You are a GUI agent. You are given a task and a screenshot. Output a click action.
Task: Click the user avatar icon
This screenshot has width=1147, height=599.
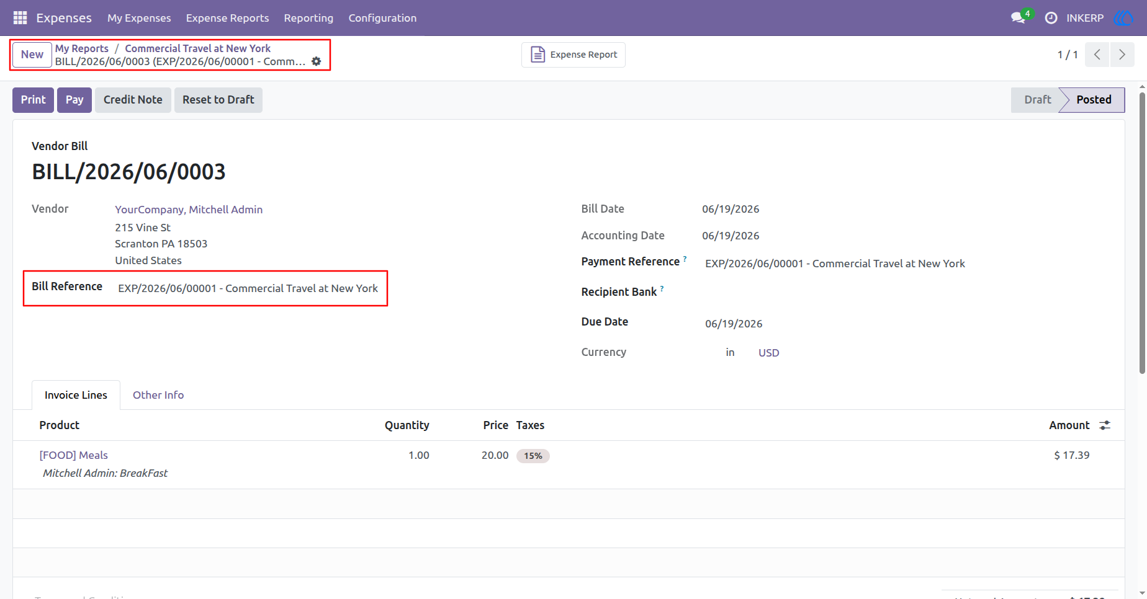pyautogui.click(x=1124, y=18)
